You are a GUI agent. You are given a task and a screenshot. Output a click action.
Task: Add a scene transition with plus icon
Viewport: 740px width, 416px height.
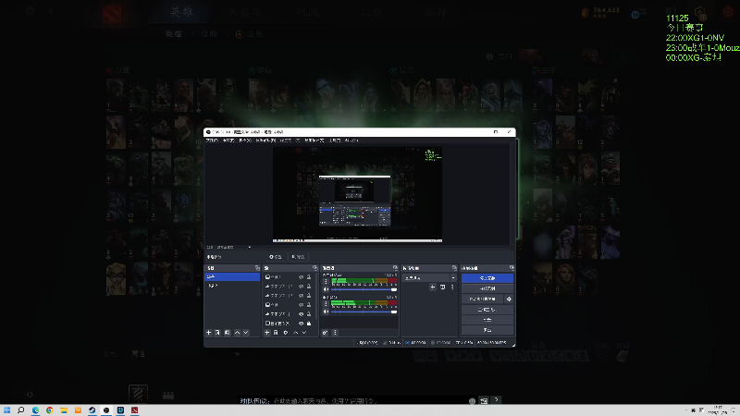point(433,287)
